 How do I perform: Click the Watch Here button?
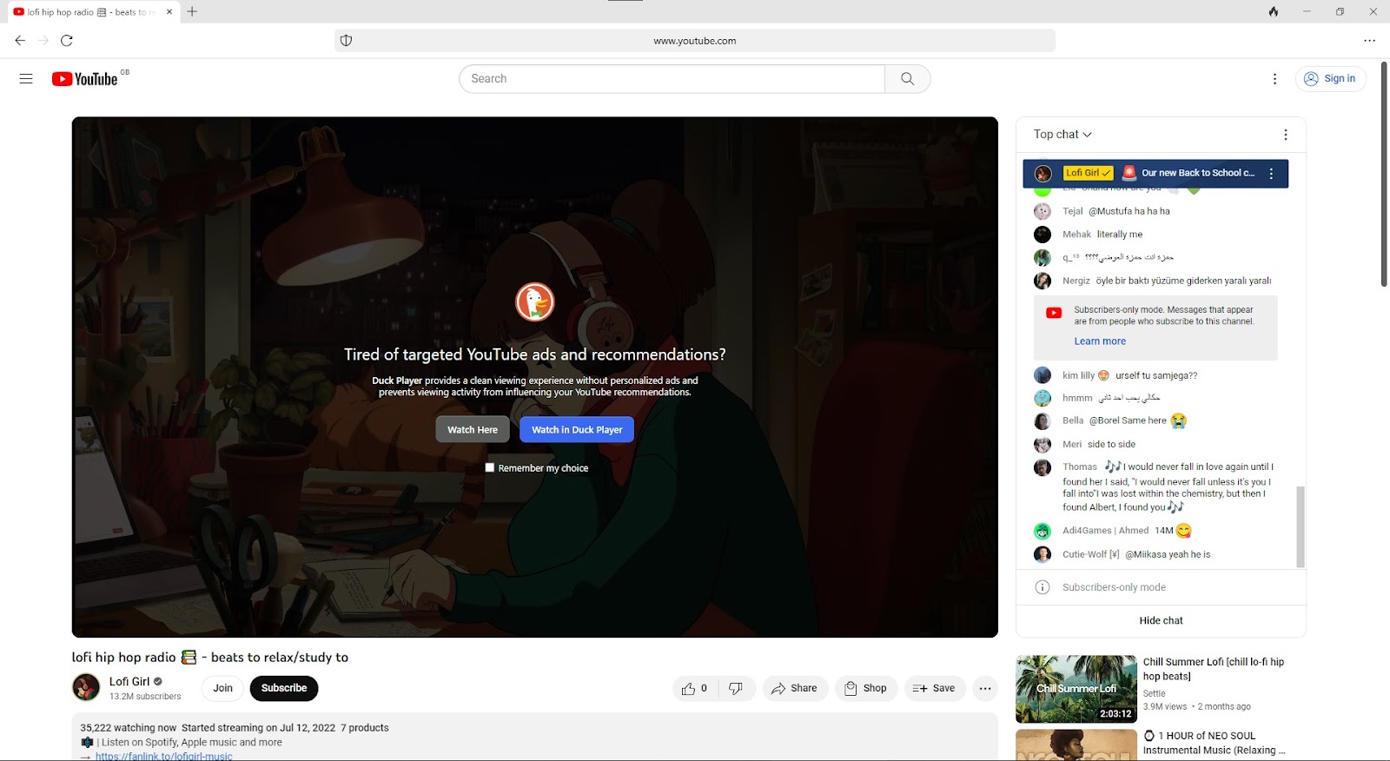point(473,429)
